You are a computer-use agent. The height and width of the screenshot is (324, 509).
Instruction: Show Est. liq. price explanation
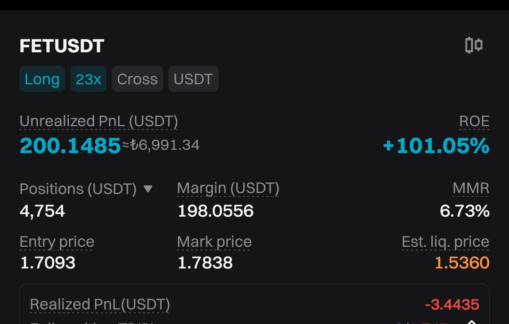tap(445, 242)
